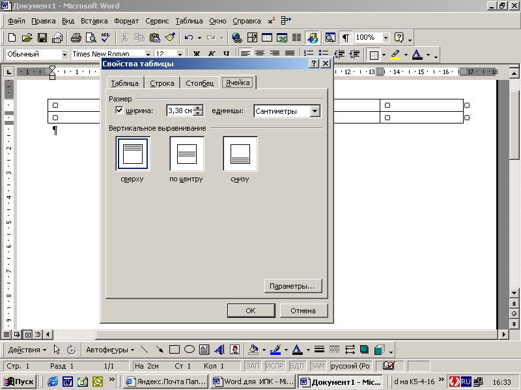
Task: Open the borders dropdown arrow
Action: coord(384,55)
